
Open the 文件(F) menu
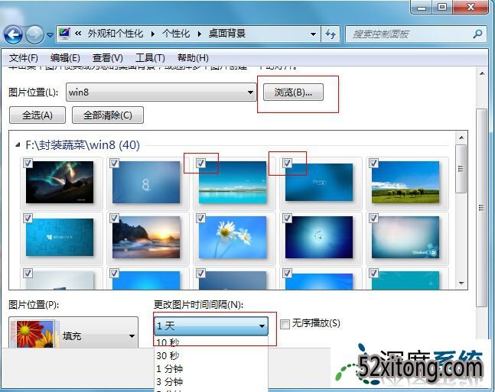24,58
